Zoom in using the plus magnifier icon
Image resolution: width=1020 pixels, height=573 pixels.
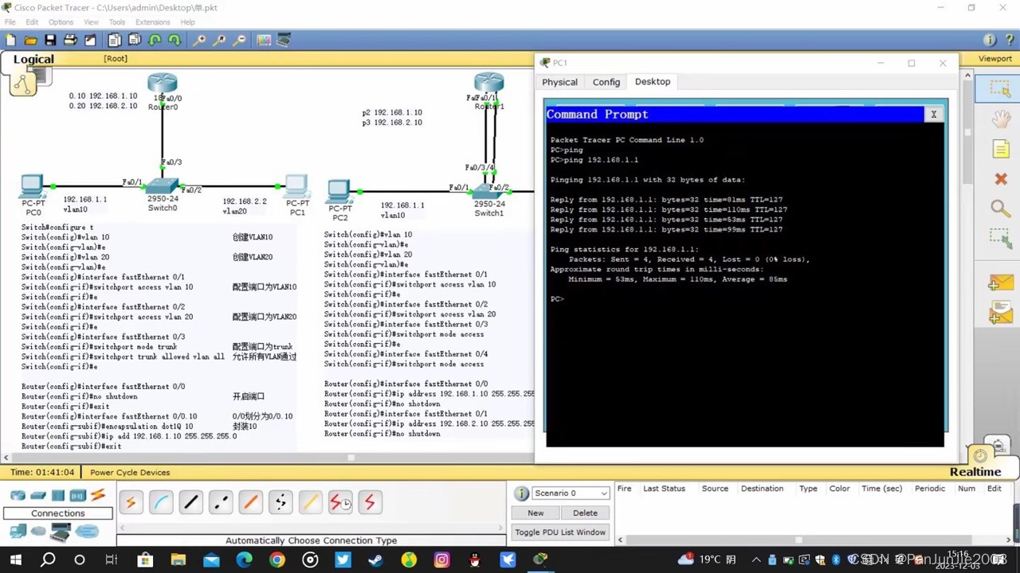[199, 40]
